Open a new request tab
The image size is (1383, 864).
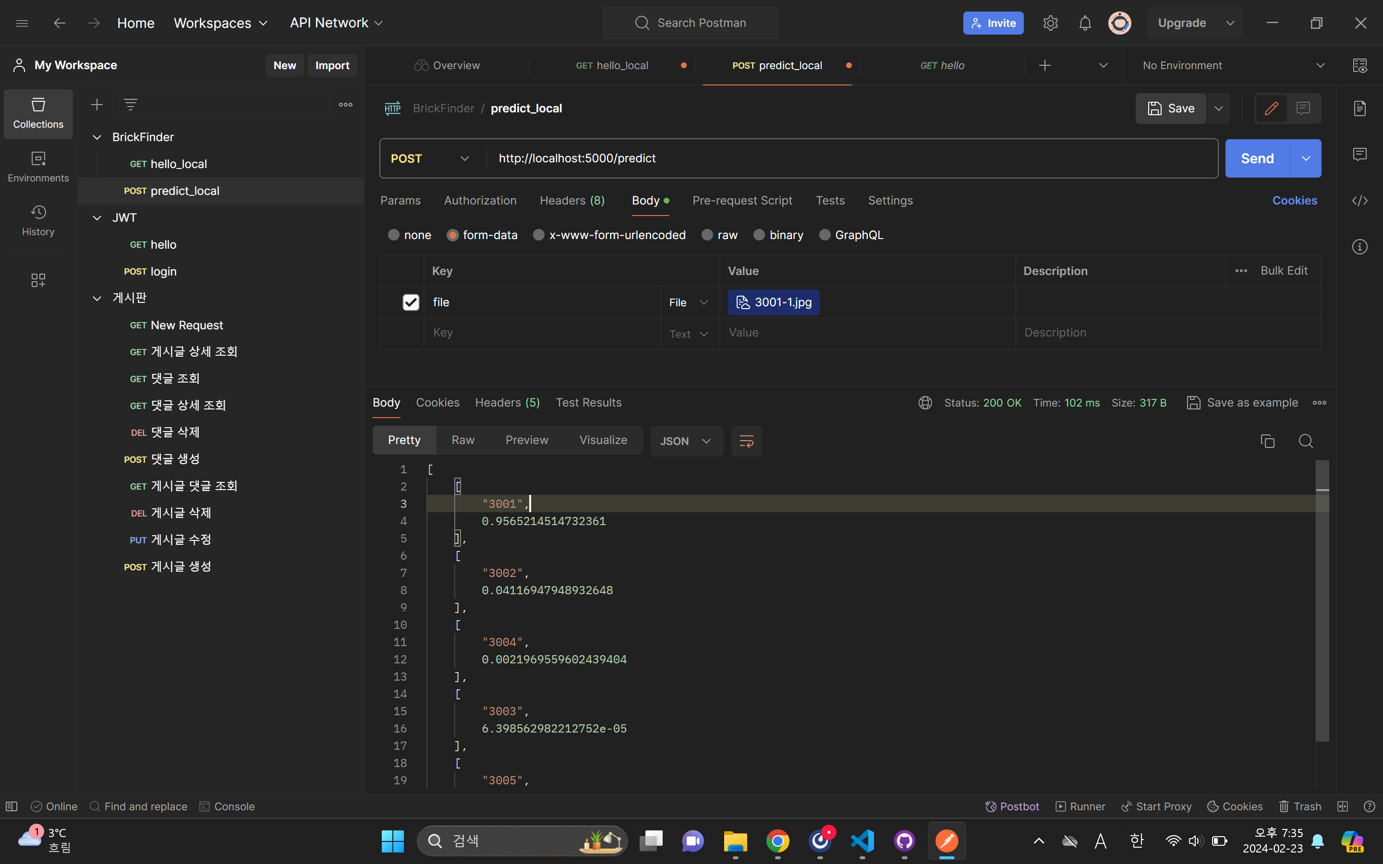click(1044, 65)
